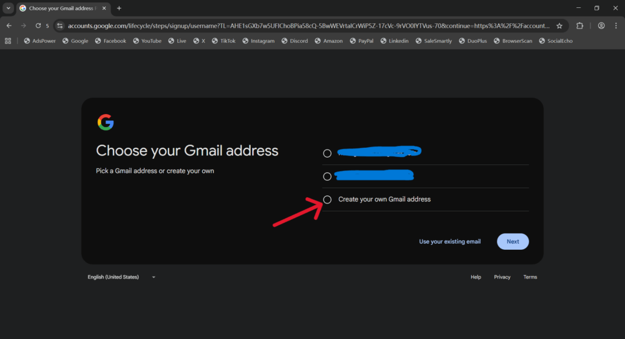The width and height of the screenshot is (625, 339).
Task: Expand the English (United States) language dropdown
Action: [x=121, y=277]
